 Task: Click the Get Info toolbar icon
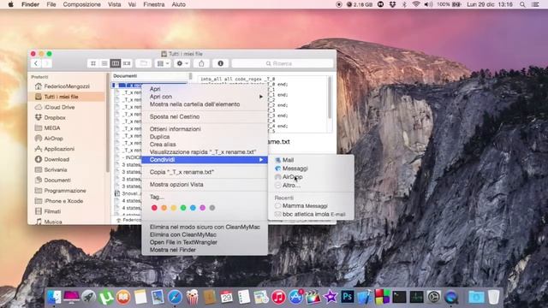click(x=221, y=63)
